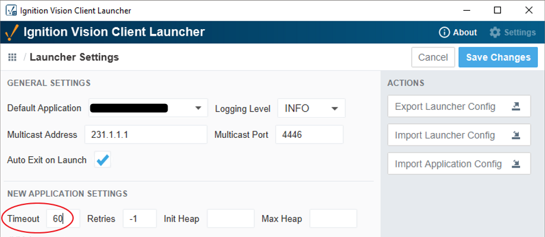Click the import icon on Import Application Config

pos(516,163)
